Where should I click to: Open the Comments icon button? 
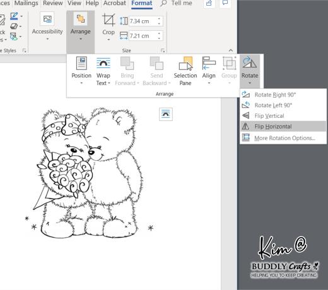pyautogui.click(x=225, y=3)
